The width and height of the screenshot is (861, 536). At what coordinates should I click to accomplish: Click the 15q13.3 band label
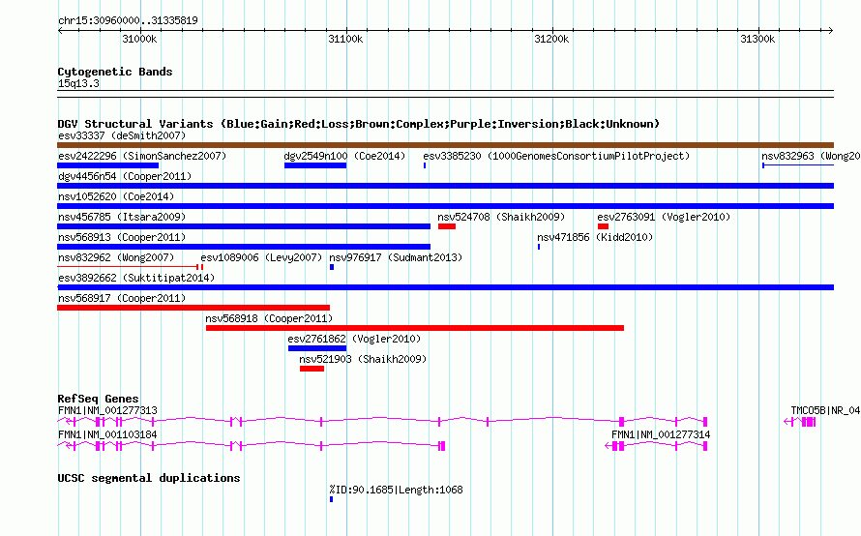78,83
